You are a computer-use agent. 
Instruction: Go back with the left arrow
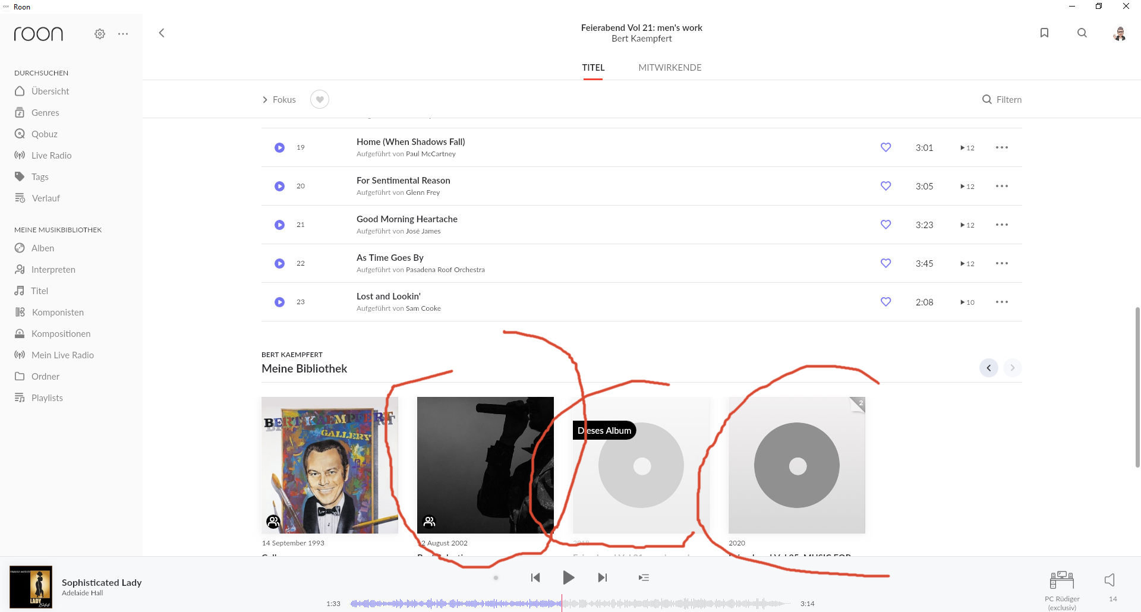click(x=161, y=33)
